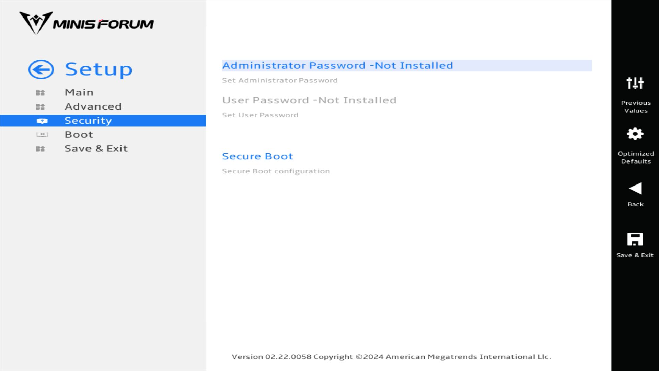Select User Password option
Screen dimensions: 659x371
pyautogui.click(x=309, y=100)
